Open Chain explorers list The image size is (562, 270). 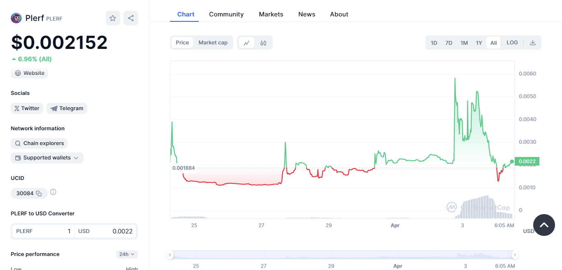(x=39, y=143)
